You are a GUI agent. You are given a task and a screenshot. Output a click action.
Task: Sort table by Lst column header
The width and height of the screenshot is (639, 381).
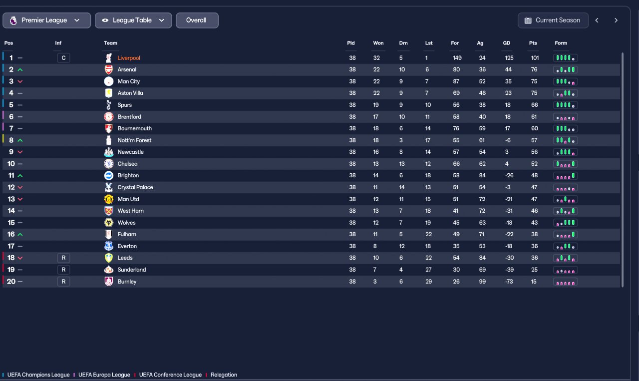click(429, 43)
